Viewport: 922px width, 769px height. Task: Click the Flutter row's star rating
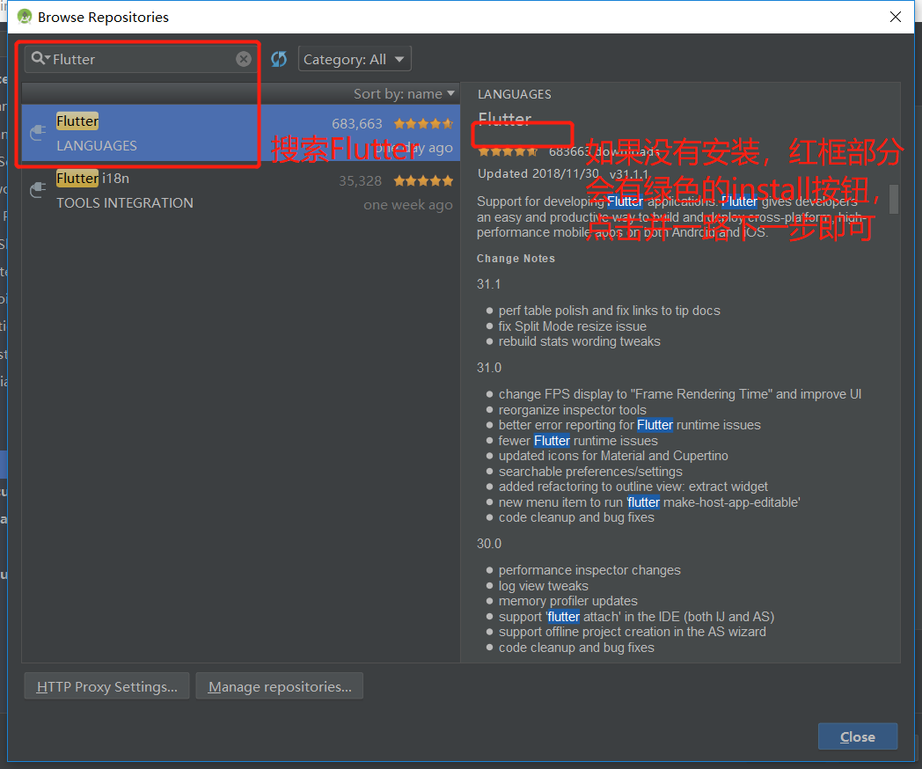point(423,124)
